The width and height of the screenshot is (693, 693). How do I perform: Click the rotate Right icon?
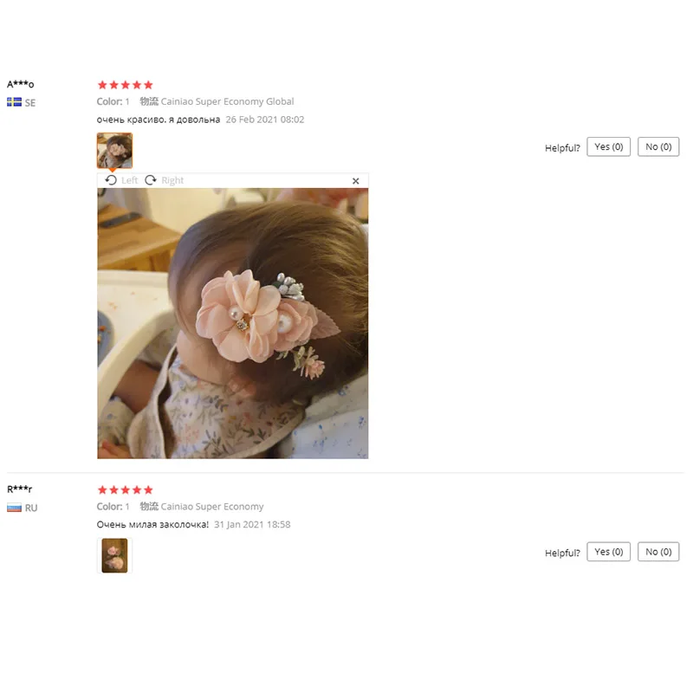tap(151, 180)
